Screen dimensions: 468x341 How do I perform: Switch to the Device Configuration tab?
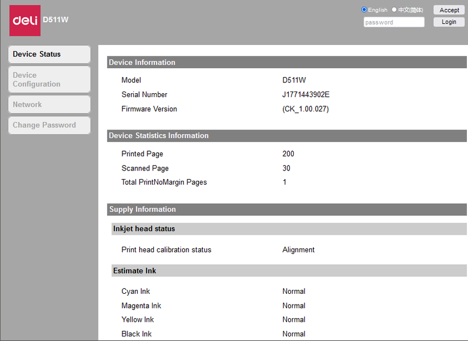coord(49,80)
